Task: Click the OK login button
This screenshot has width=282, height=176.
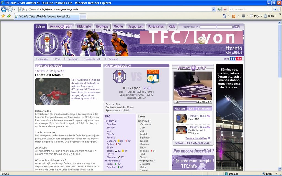Action: pos(236,27)
